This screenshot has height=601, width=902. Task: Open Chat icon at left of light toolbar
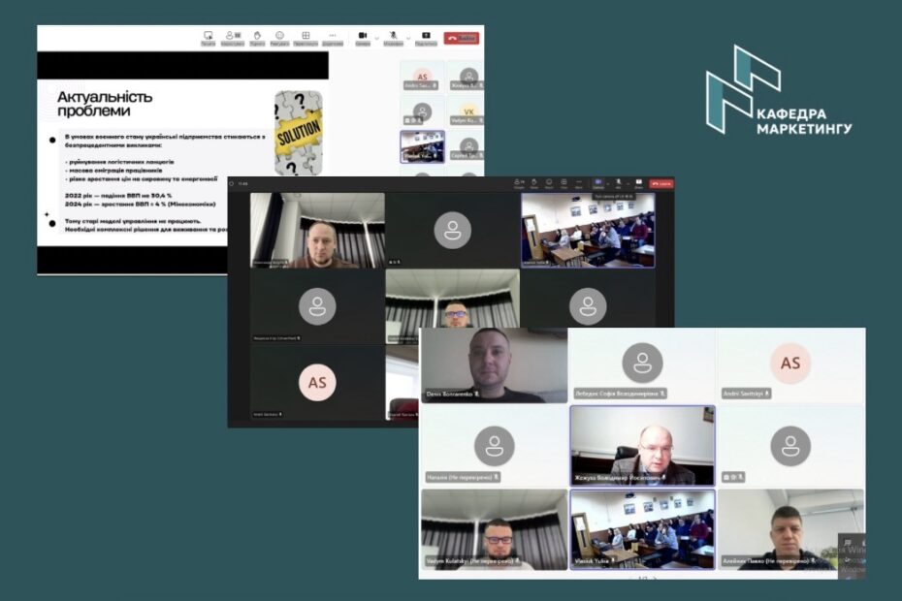tap(208, 38)
